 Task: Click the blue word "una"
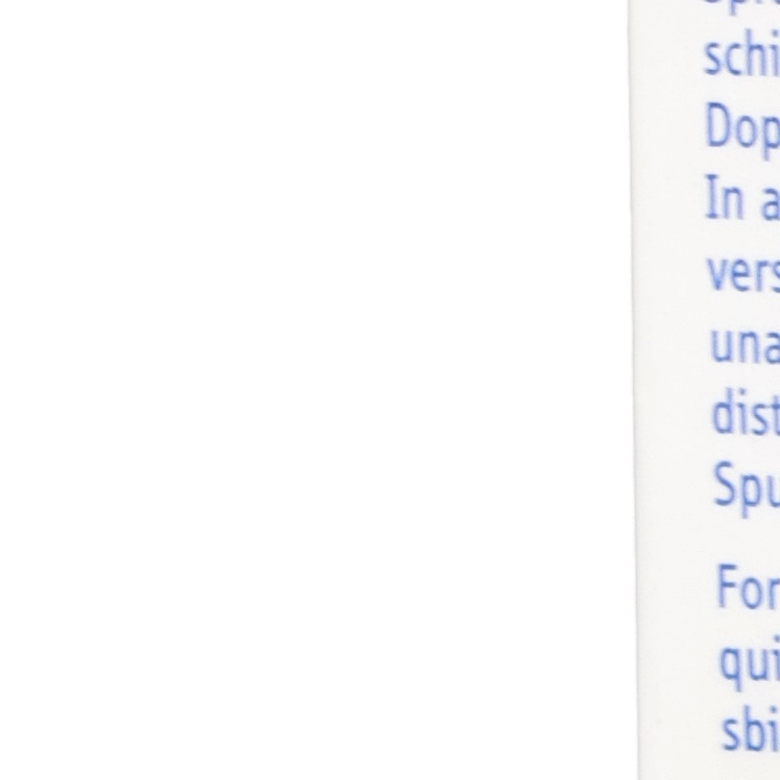click(x=745, y=345)
